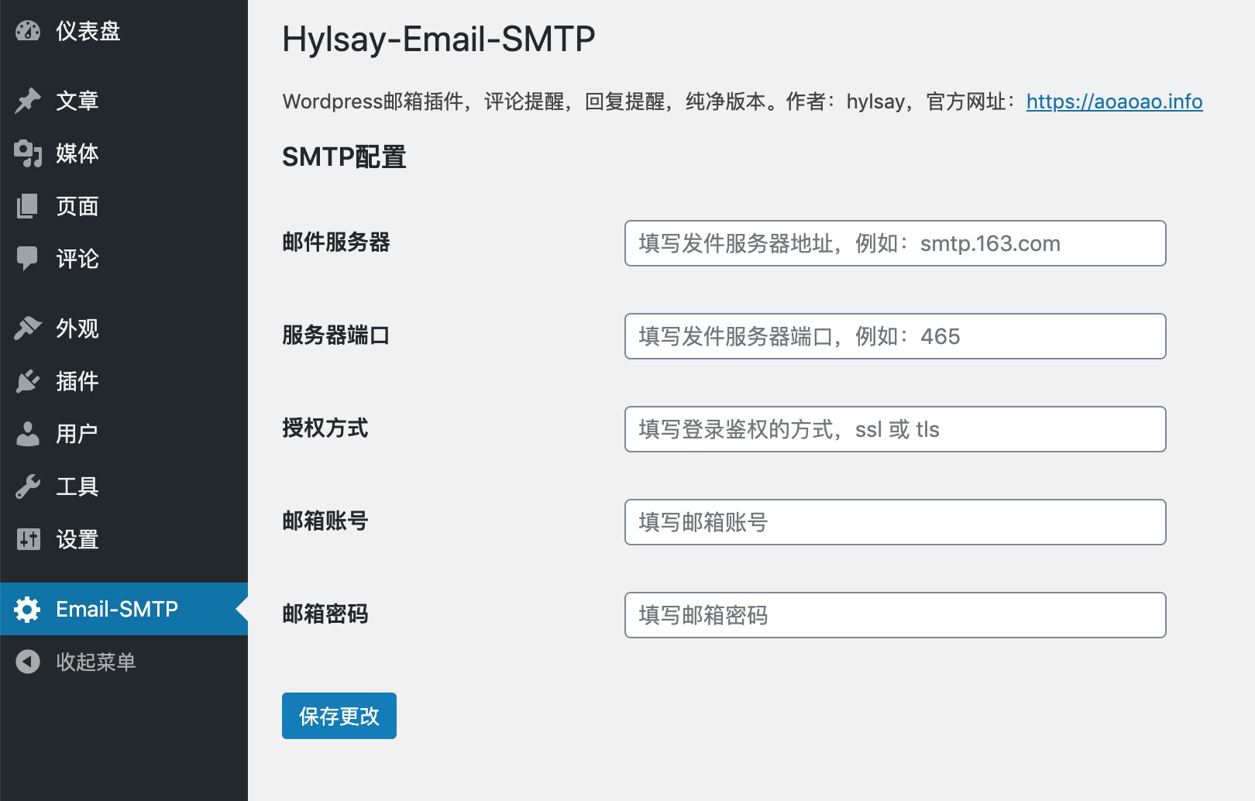This screenshot has height=801, width=1255.
Task: Click into the 服务器端口 field
Action: (x=895, y=336)
